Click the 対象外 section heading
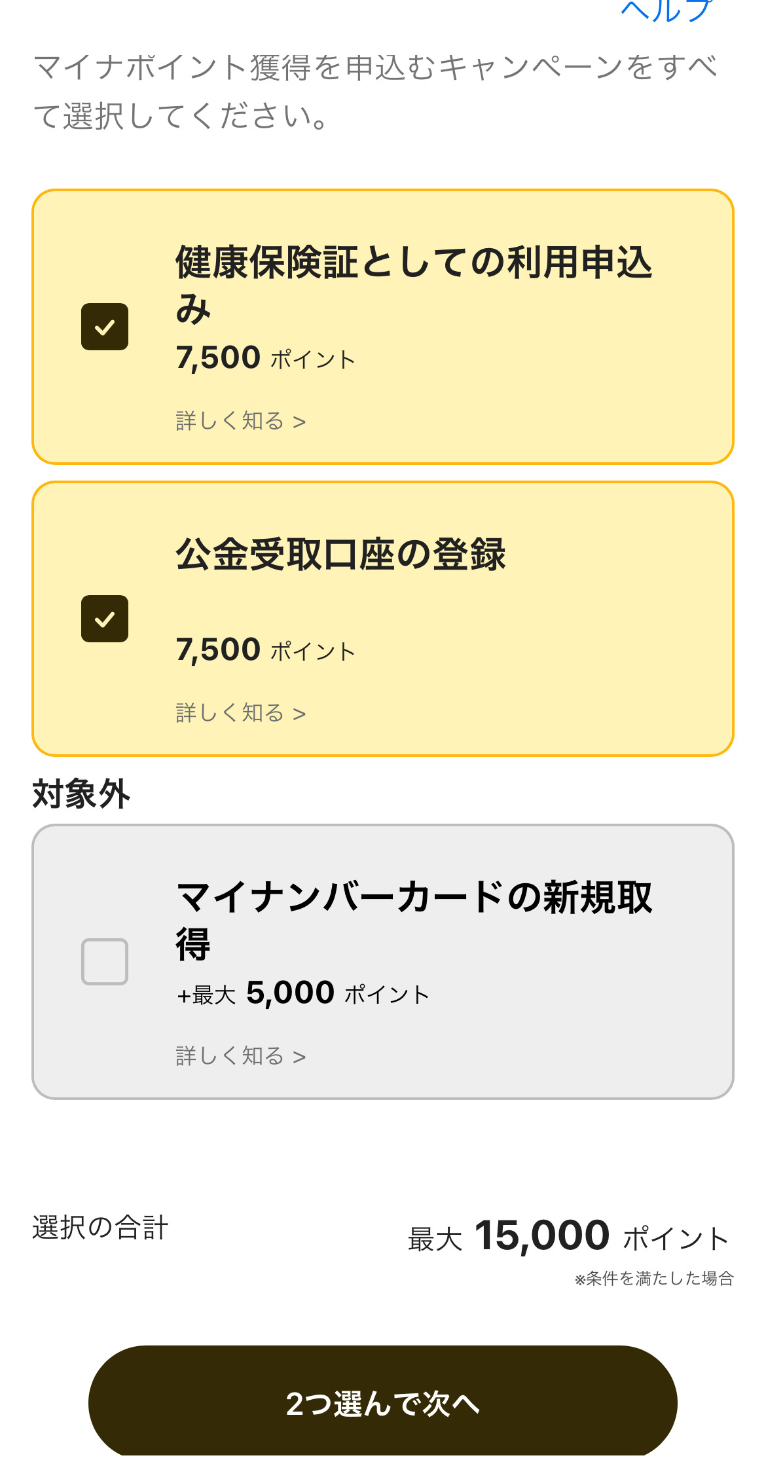The image size is (766, 1481). 81,794
